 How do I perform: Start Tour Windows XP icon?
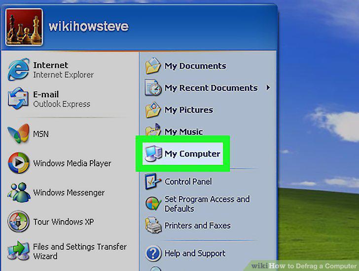coord(18,222)
